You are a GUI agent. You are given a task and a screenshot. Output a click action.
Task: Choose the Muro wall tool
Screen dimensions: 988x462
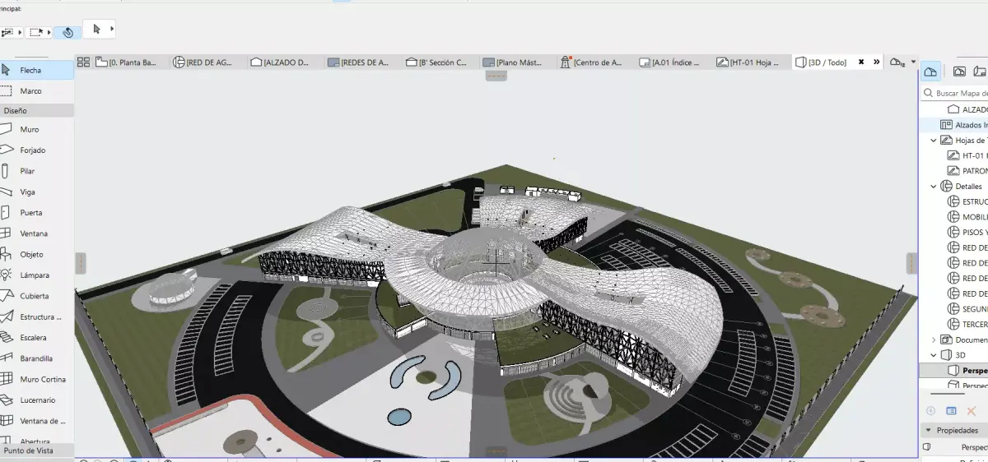[x=36, y=130]
